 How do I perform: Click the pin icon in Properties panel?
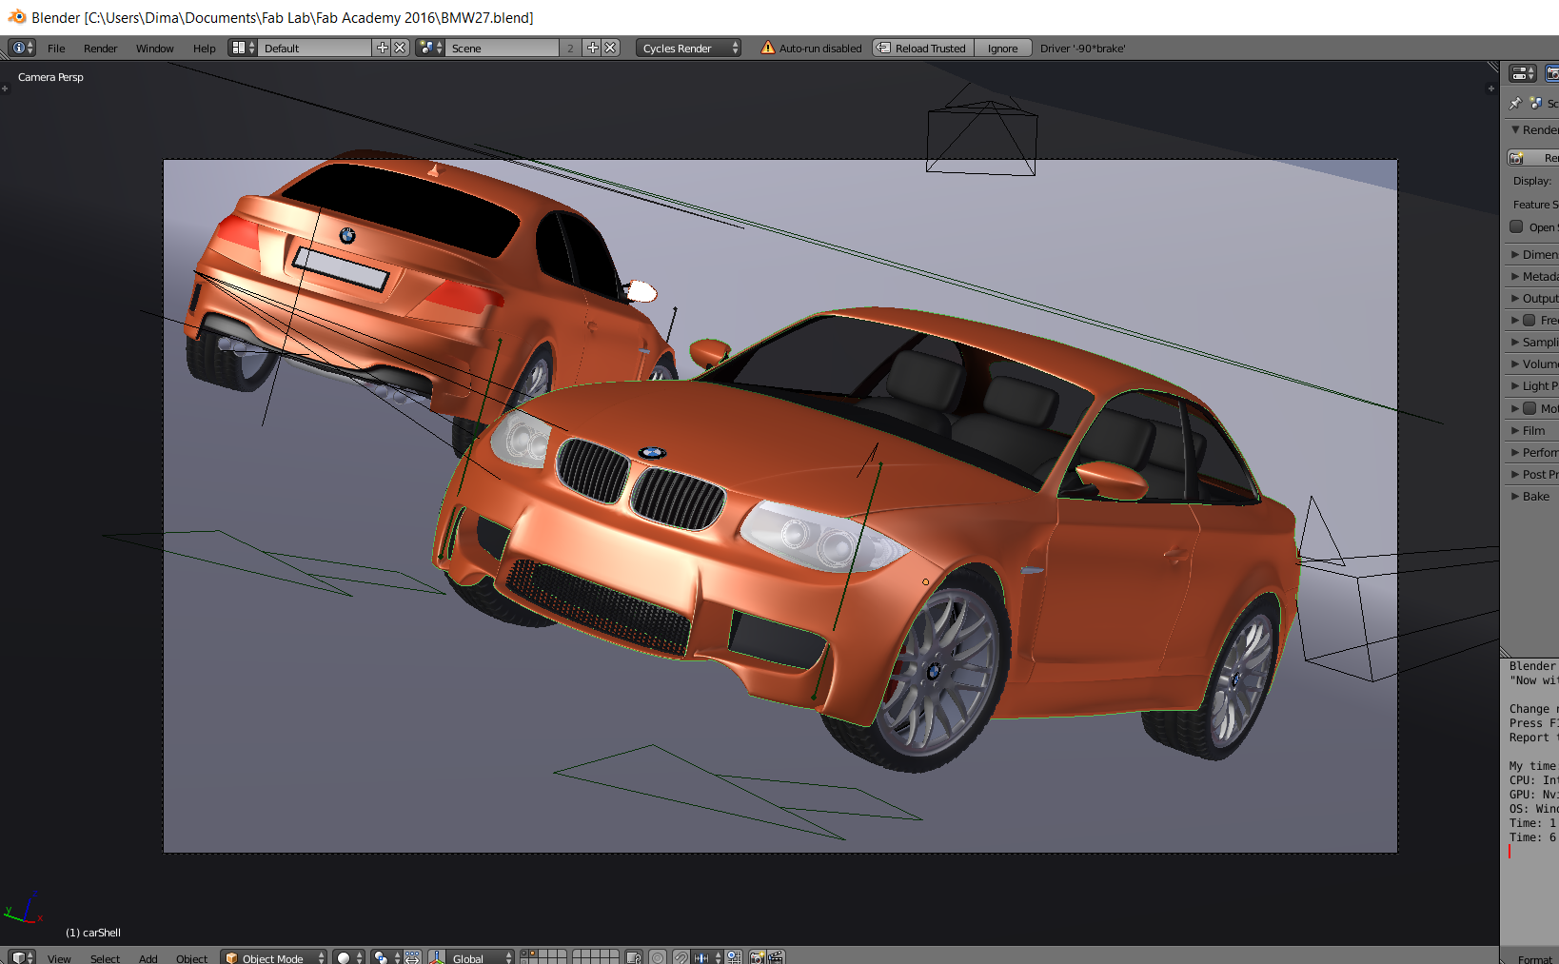1515,103
